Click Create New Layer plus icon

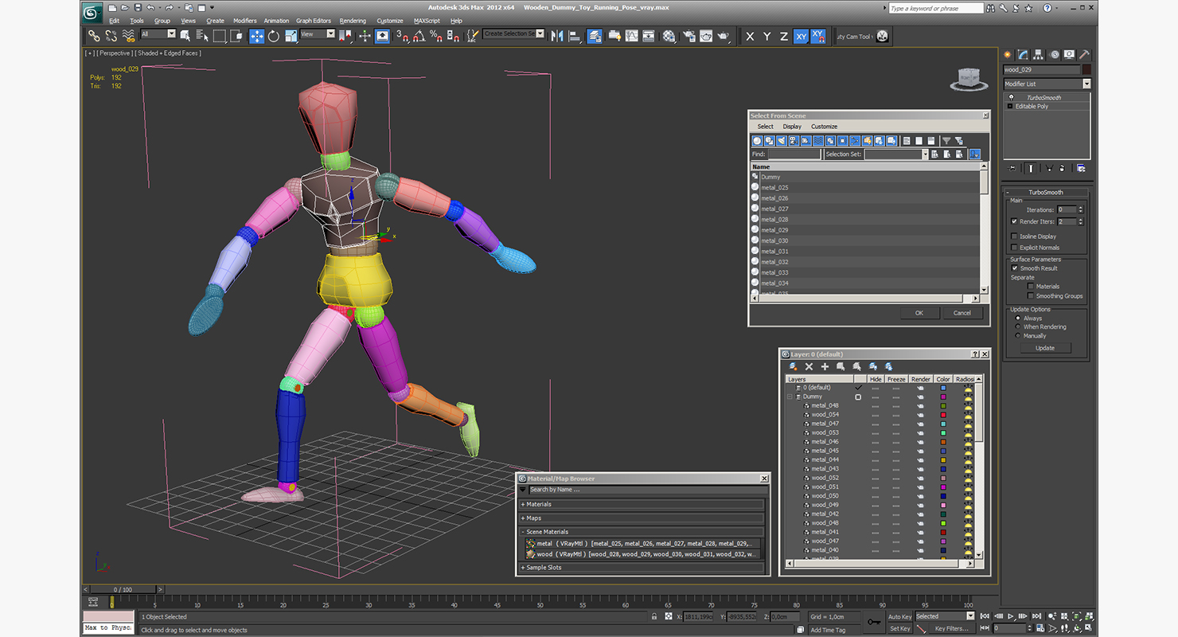coord(825,366)
